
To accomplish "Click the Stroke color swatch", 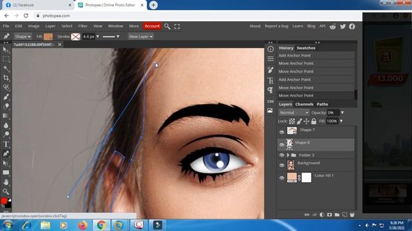I will (76, 37).
